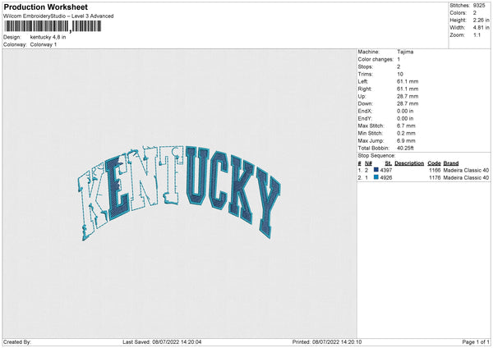Click the Trims value 10
The height and width of the screenshot is (348, 493).
coord(400,74)
